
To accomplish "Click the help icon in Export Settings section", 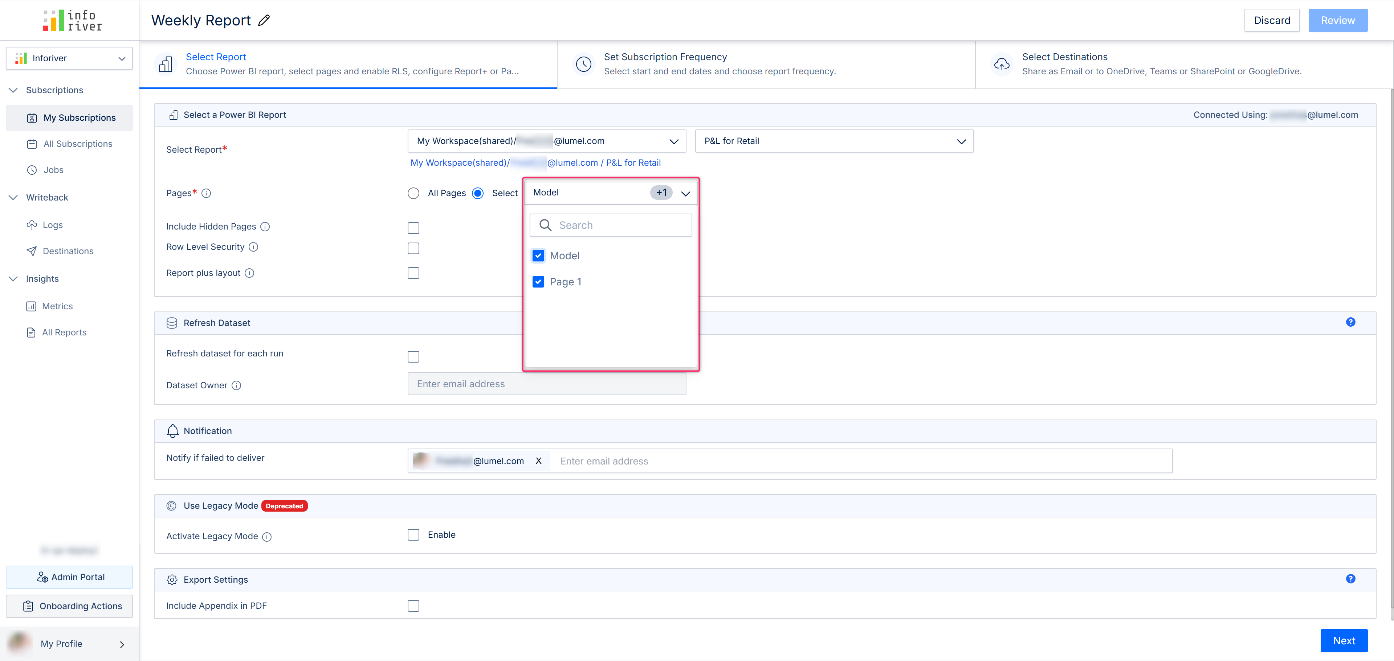I will [1350, 579].
